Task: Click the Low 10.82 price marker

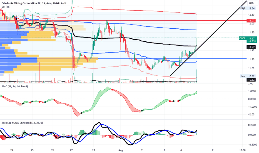Action: (x=247, y=76)
